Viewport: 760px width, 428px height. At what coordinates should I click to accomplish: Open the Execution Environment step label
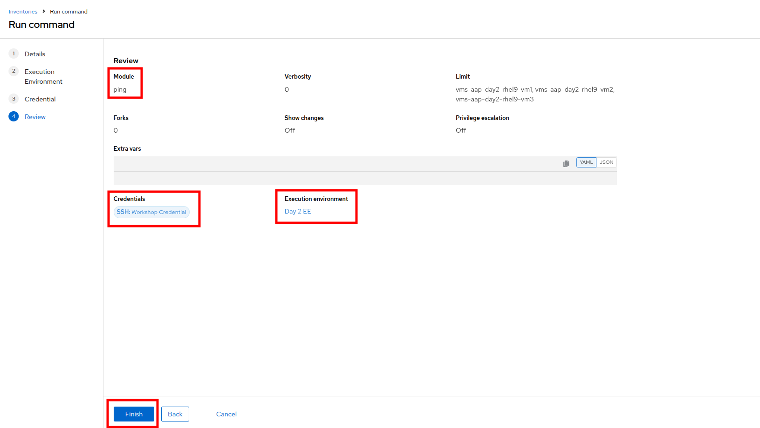(43, 77)
